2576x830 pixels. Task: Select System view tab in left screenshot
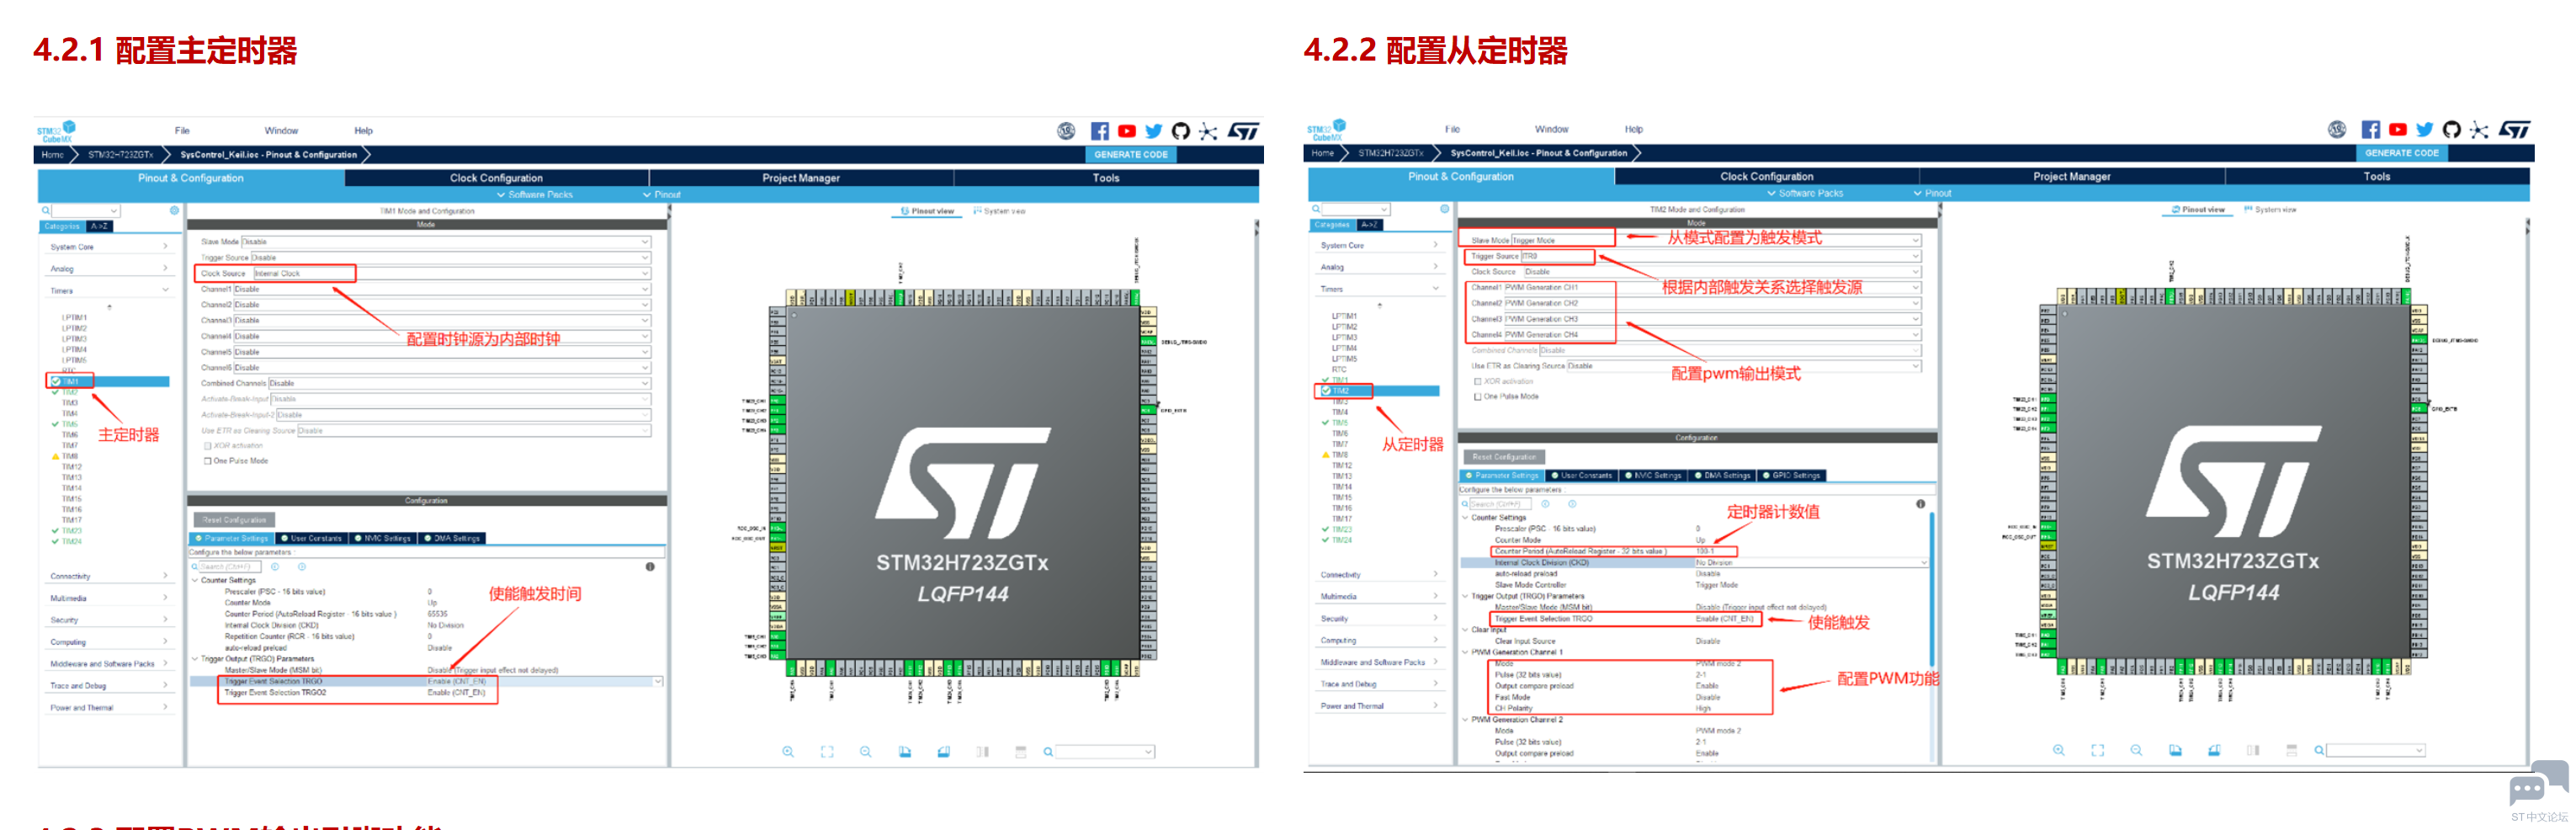click(x=1000, y=211)
